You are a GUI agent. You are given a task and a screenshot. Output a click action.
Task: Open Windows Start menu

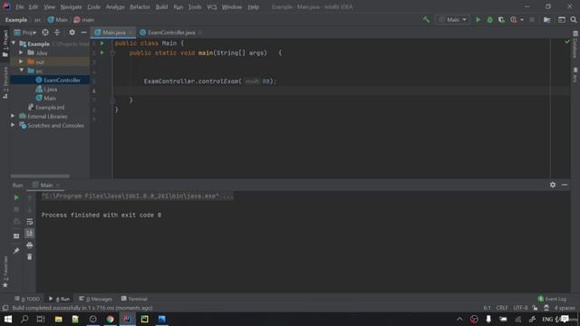pyautogui.click(x=7, y=319)
